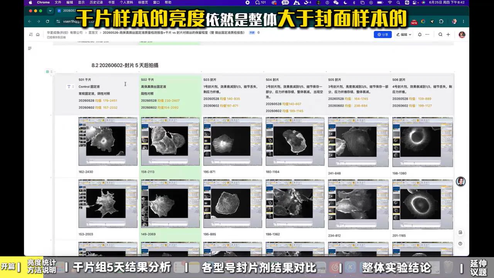The image size is (494, 278).
Task: Click the 外部 tag next to title
Action: (x=252, y=33)
